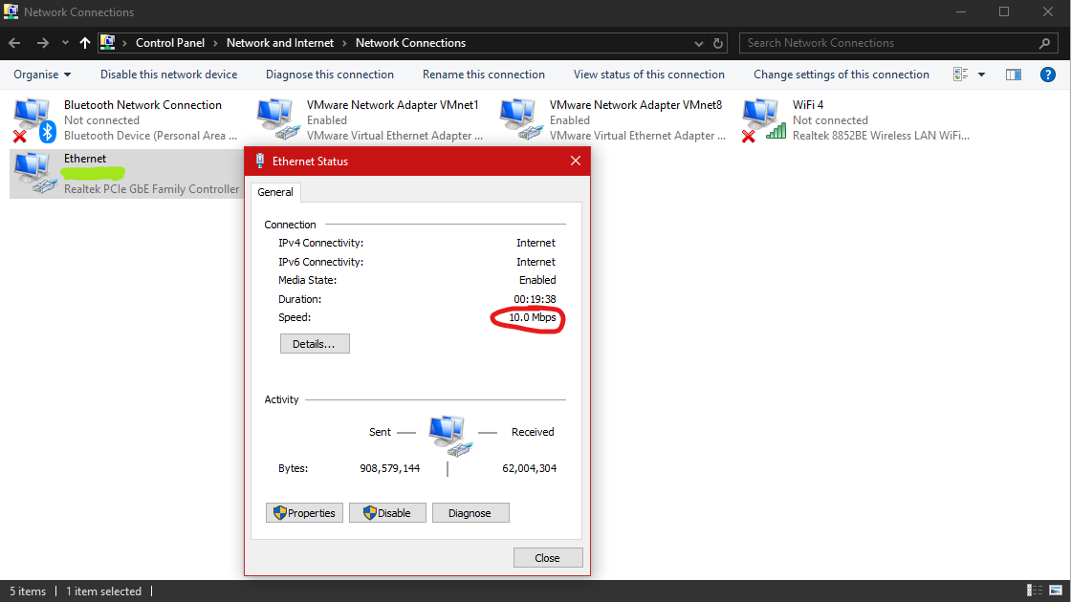Open the Organise dropdown menu
1071x602 pixels.
pos(41,75)
